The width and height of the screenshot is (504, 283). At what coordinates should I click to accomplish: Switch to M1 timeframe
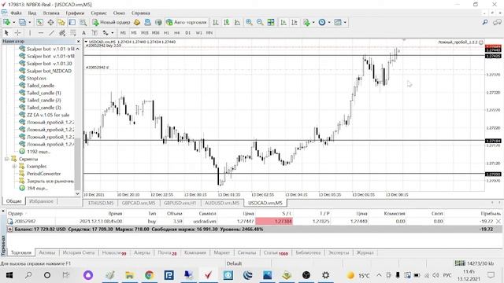(123, 33)
